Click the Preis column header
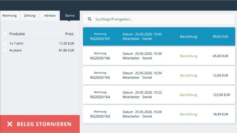Image resolution: width=237 pixels, height=133 pixels. [69, 34]
